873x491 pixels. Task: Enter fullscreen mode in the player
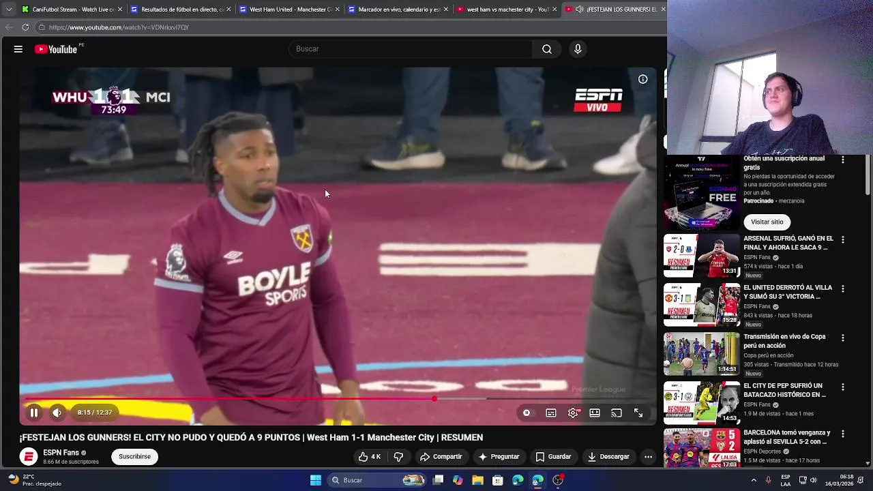[x=638, y=413]
